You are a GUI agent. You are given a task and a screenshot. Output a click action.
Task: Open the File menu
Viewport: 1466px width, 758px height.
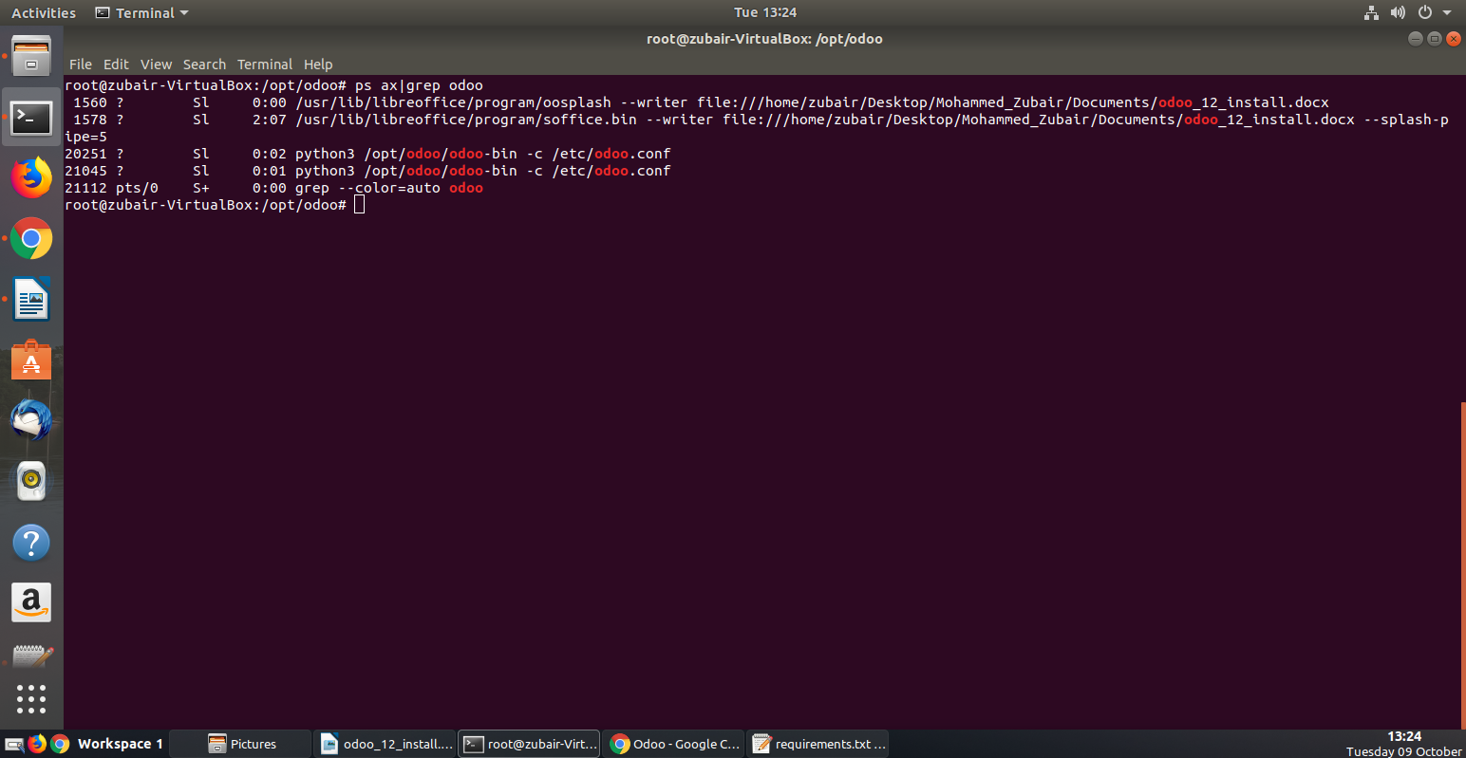coord(81,65)
